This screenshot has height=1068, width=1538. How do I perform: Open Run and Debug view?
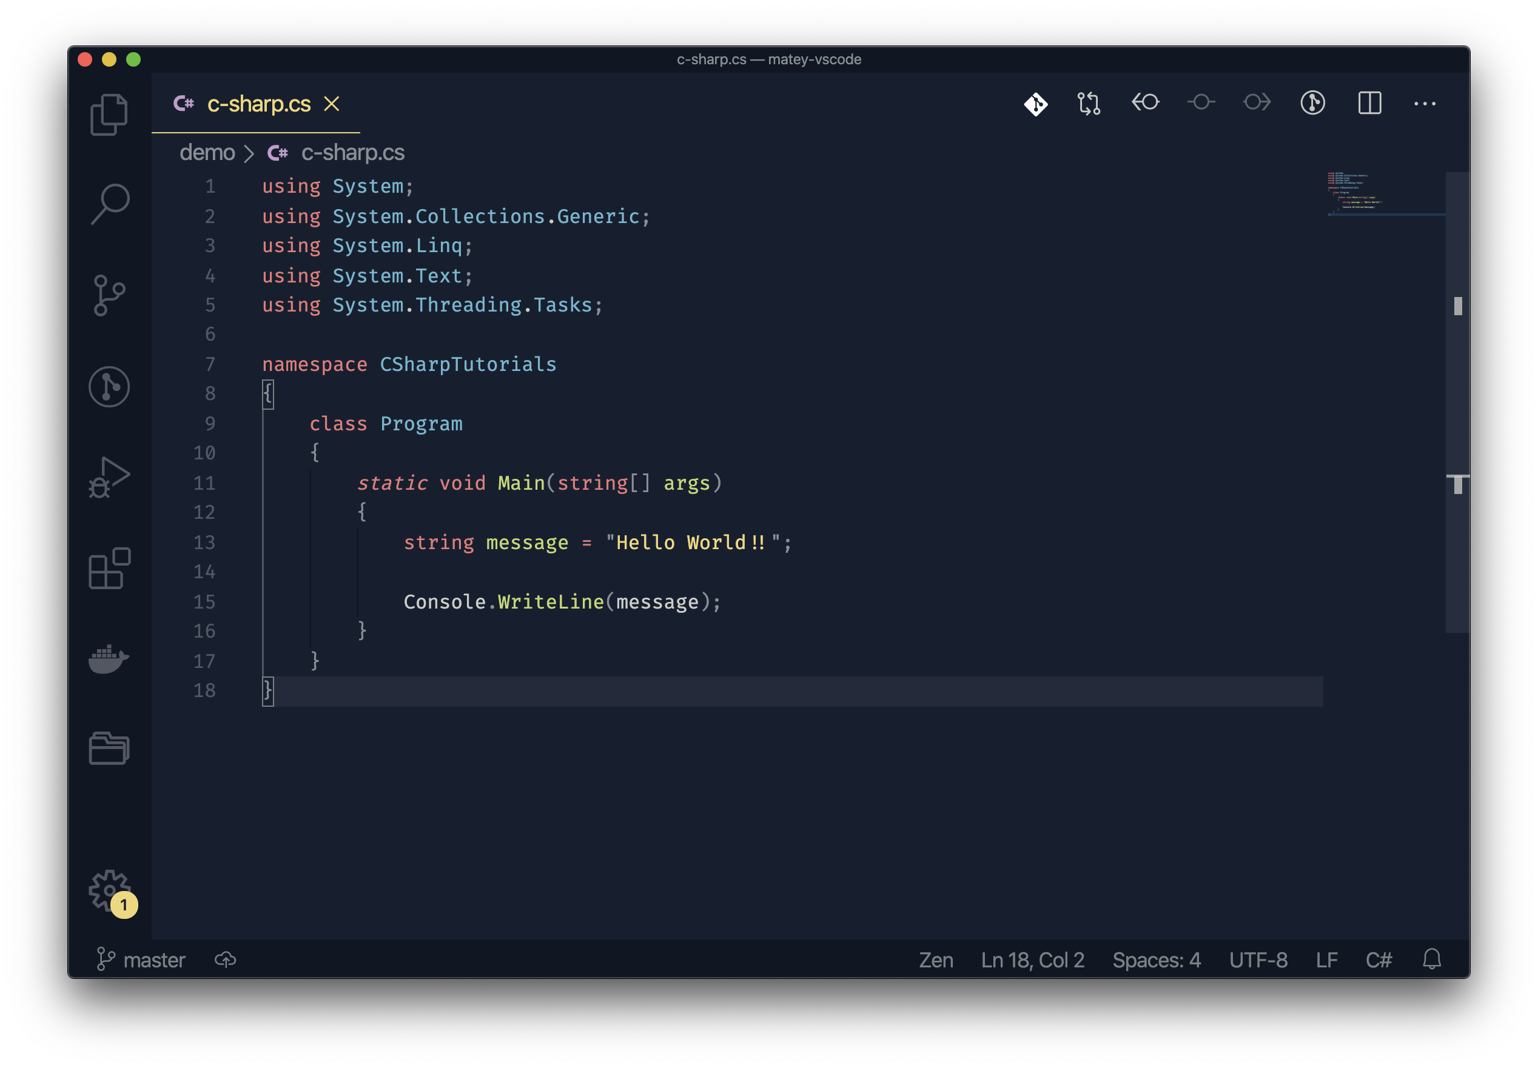[109, 477]
